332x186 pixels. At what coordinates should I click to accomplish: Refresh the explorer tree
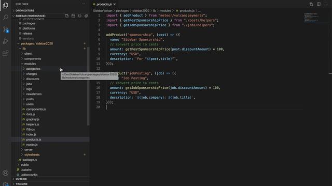pyautogui.click(x=79, y=16)
